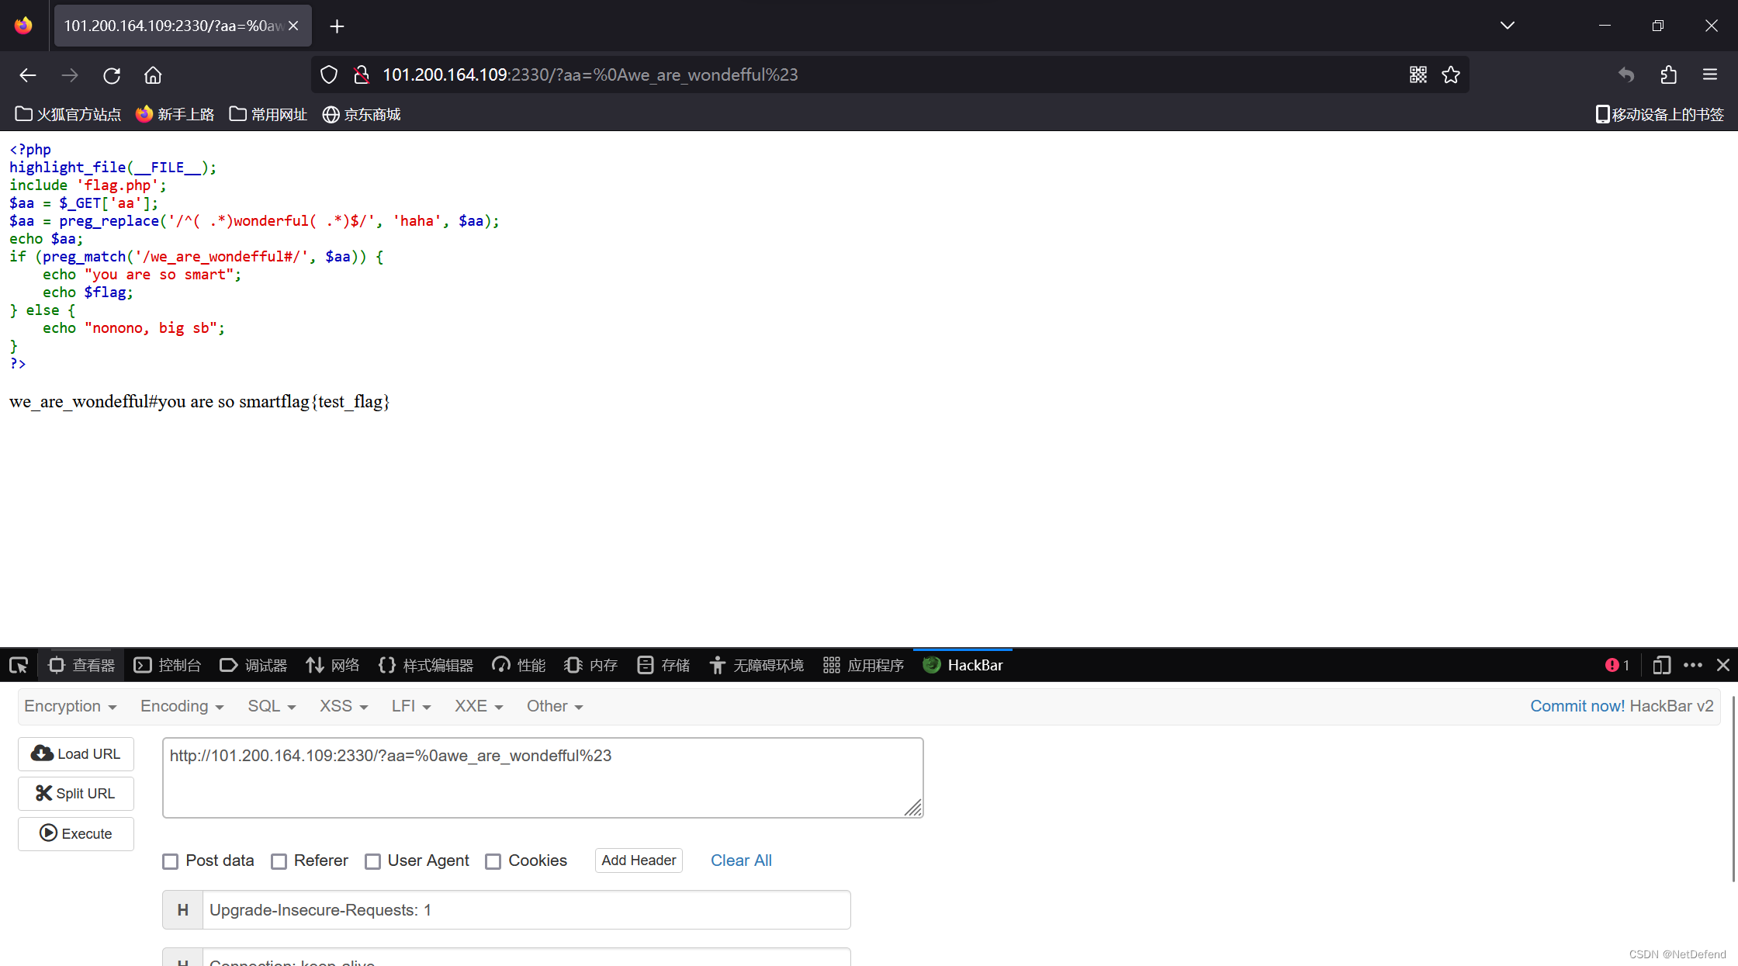
Task: Open the Other dropdown options
Action: 549,707
